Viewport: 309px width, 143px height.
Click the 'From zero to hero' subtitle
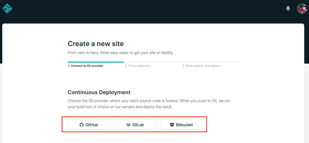120,53
